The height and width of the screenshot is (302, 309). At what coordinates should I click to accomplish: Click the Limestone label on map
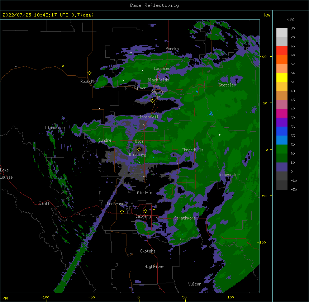pos(55,128)
